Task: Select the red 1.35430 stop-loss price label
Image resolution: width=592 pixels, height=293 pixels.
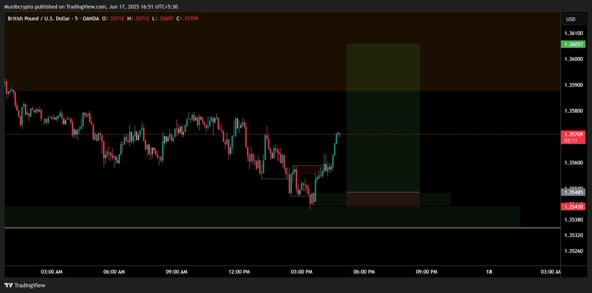Action: [573, 207]
